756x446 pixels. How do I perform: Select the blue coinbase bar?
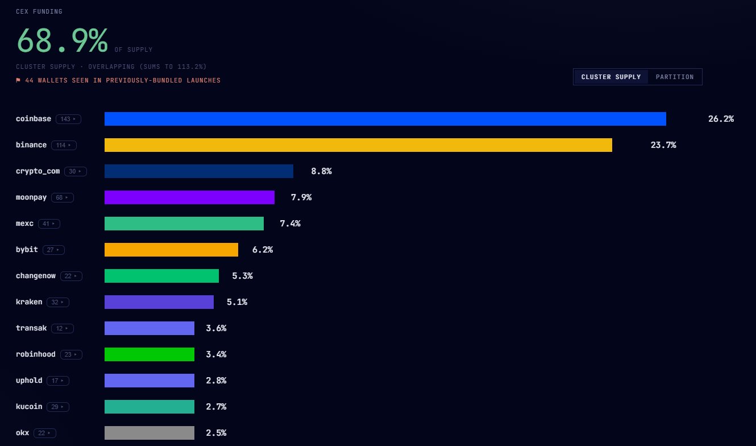coord(385,119)
